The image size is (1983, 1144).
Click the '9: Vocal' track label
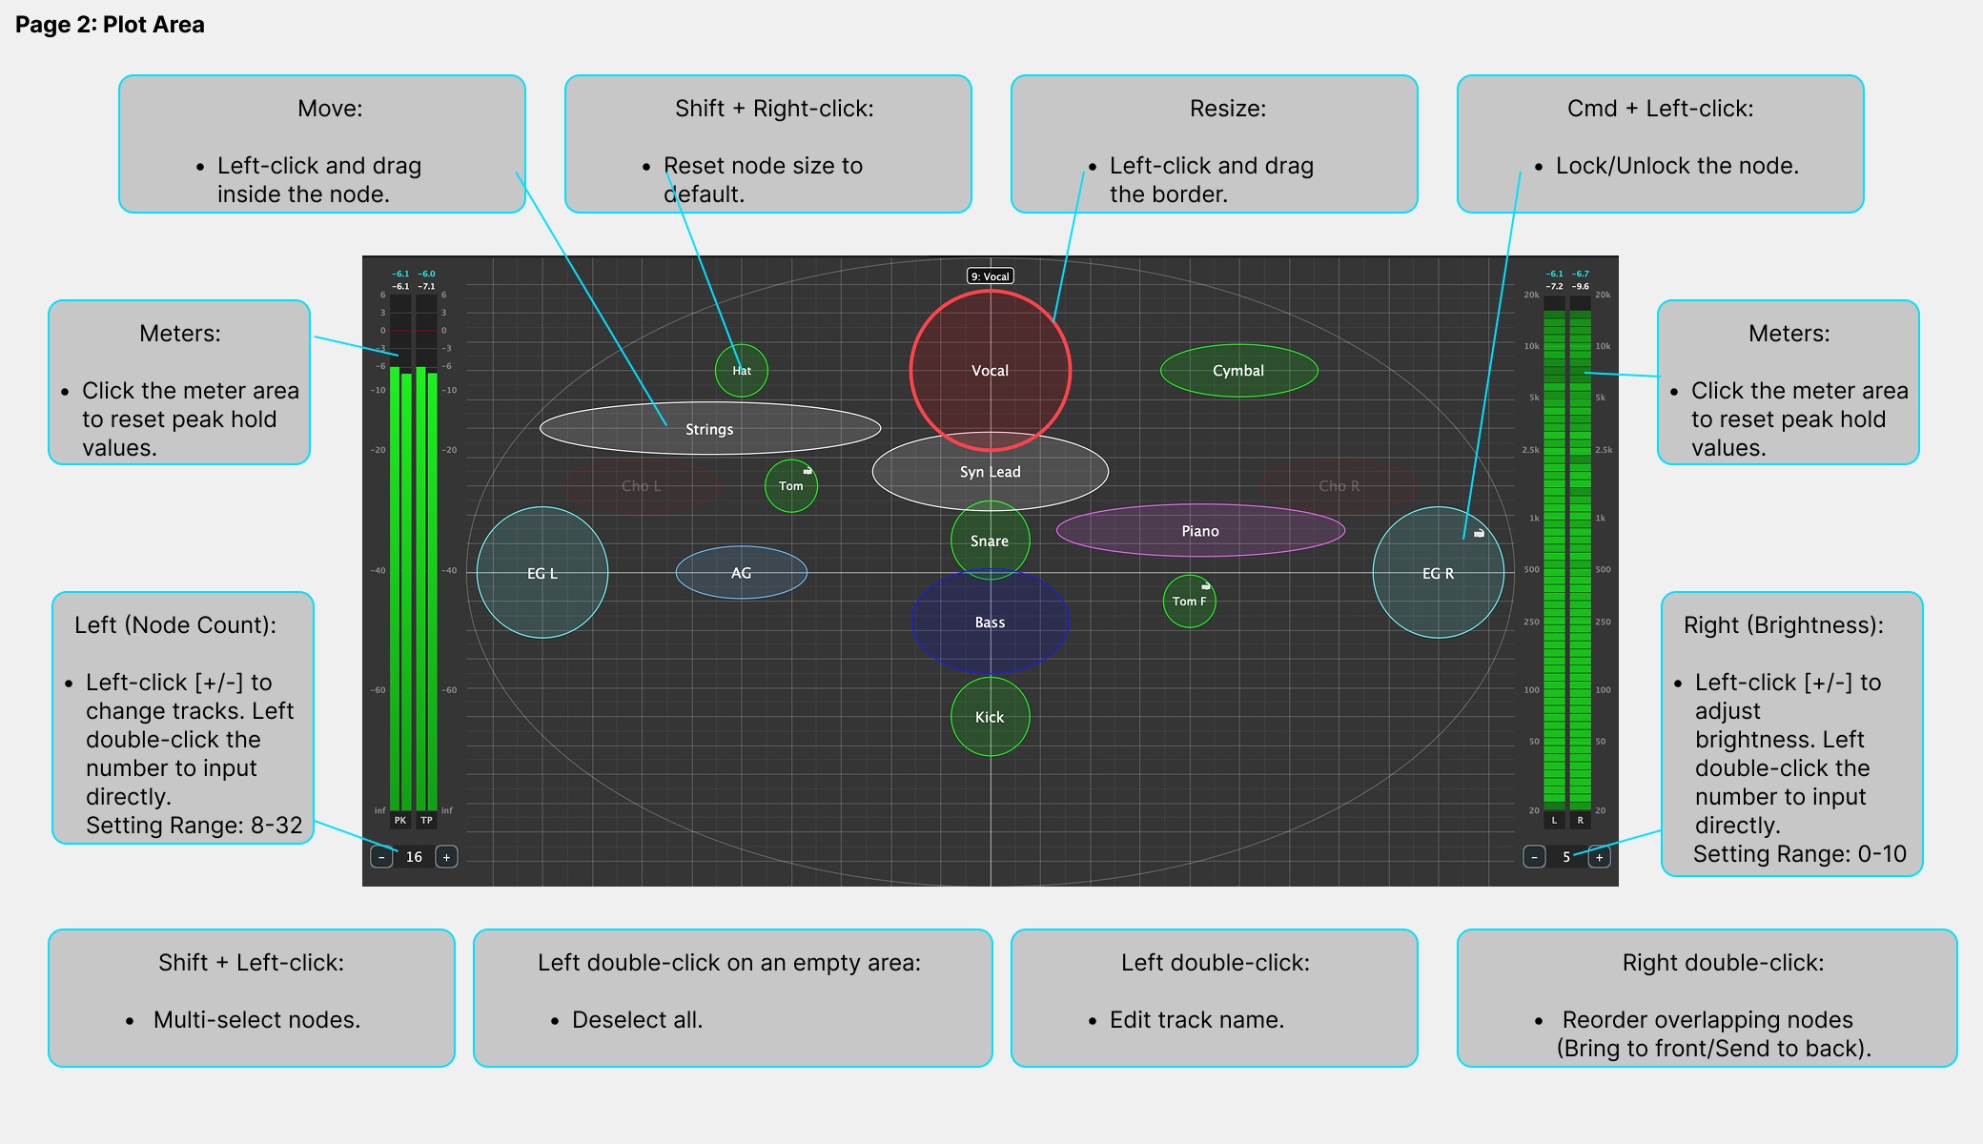991,276
